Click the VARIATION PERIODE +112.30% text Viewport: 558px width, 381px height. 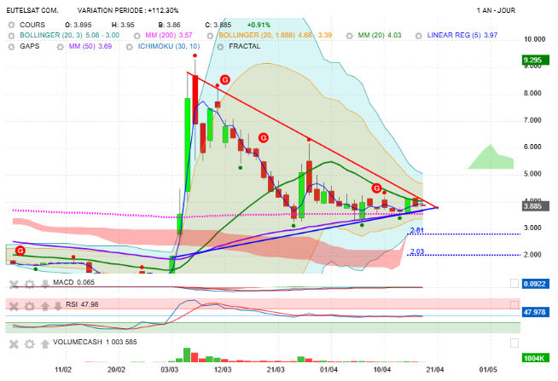(x=128, y=10)
